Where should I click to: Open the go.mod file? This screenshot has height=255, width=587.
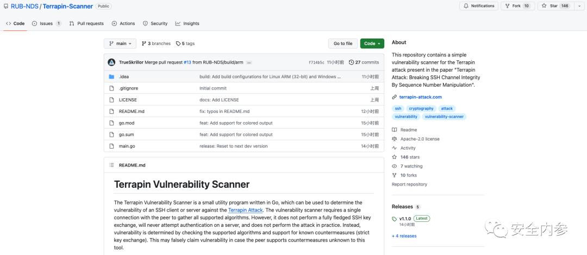[x=127, y=123]
